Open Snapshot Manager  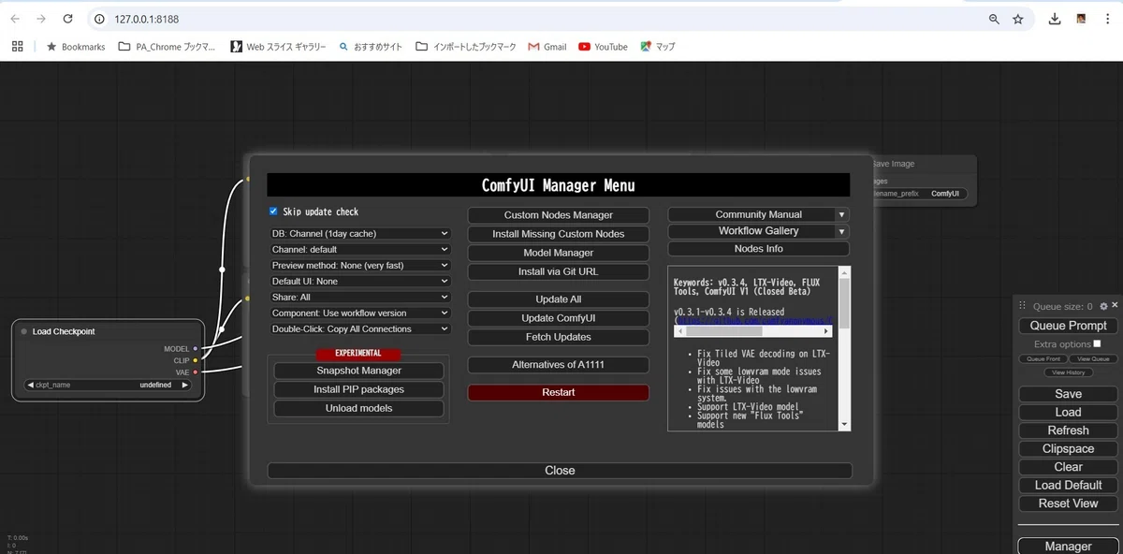(358, 371)
